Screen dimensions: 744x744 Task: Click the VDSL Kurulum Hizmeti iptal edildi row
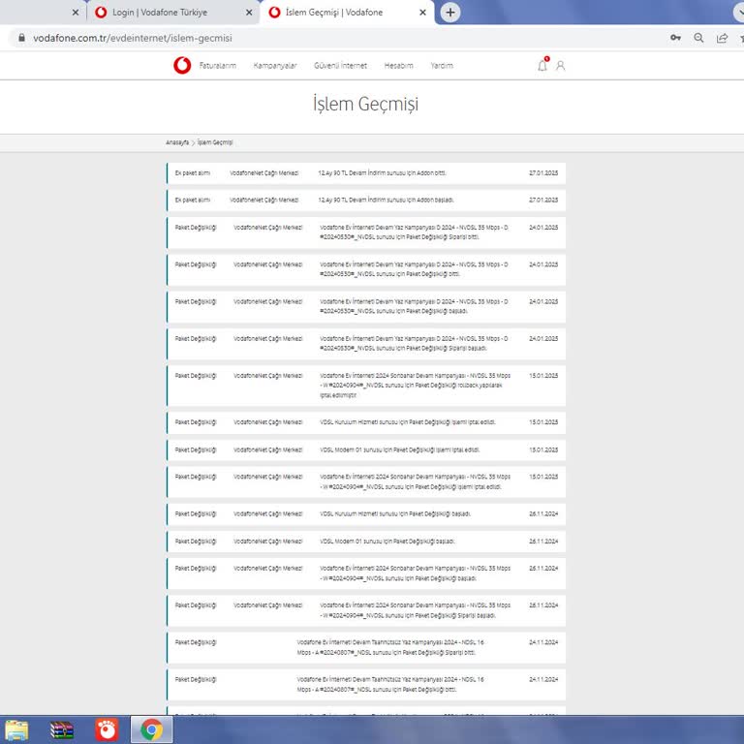[366, 422]
